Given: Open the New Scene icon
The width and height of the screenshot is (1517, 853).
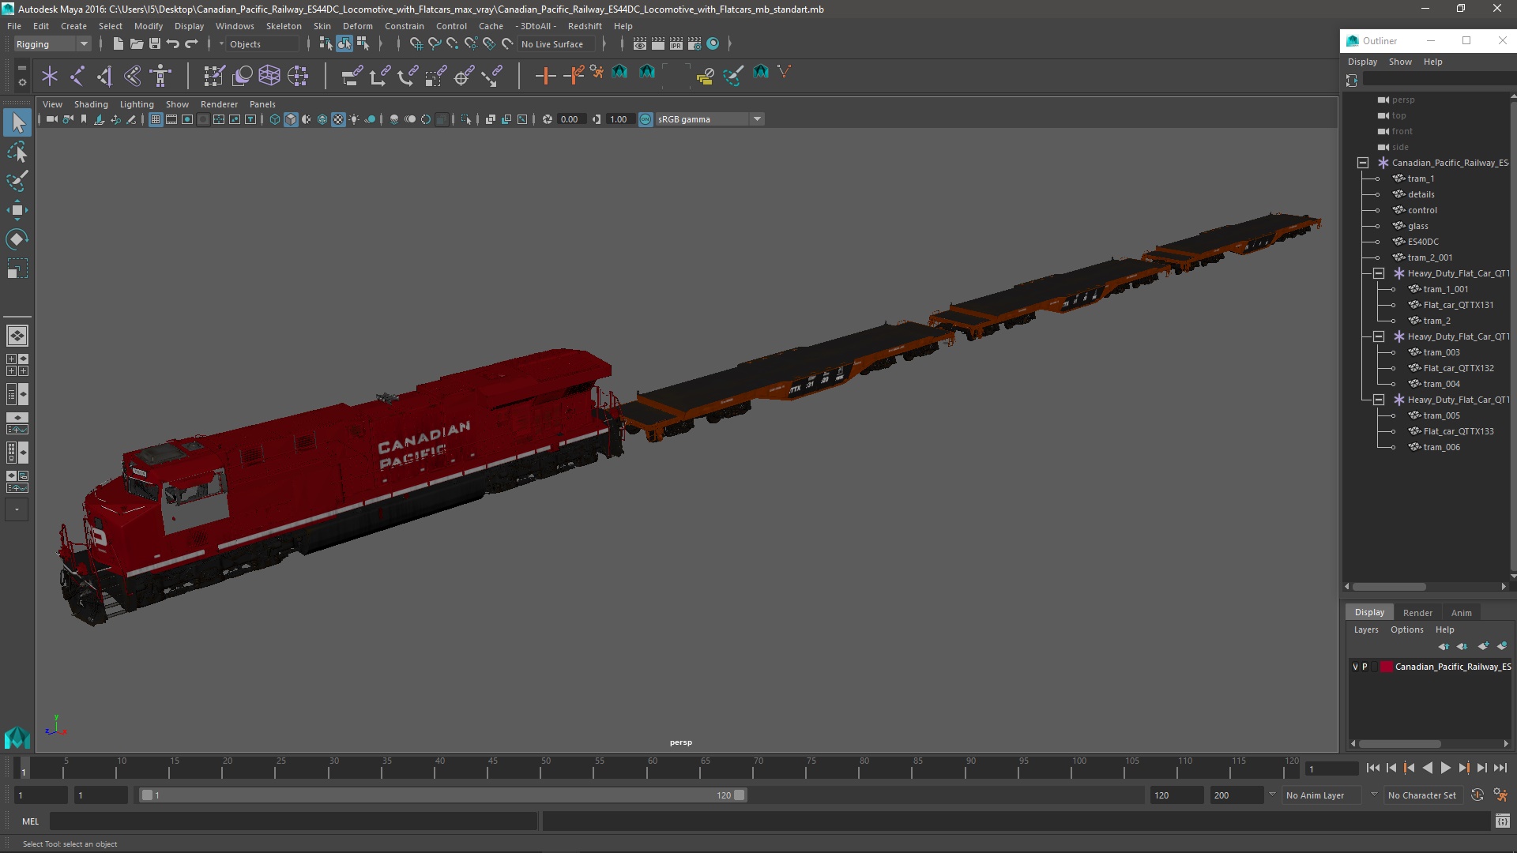Looking at the screenshot, I should pos(118,44).
